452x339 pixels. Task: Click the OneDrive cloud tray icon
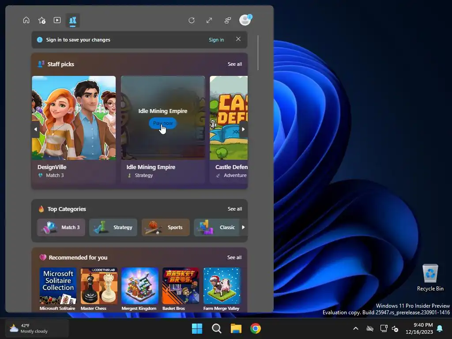[x=370, y=328]
